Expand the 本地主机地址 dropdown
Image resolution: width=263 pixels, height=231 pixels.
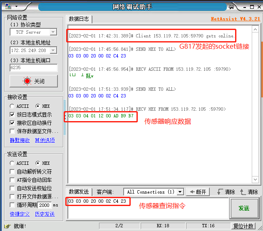click(x=53, y=50)
